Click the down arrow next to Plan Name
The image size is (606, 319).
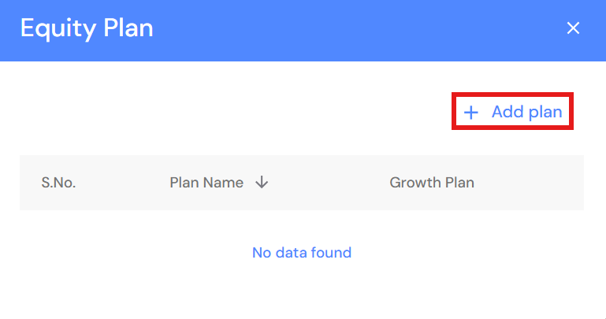(262, 183)
